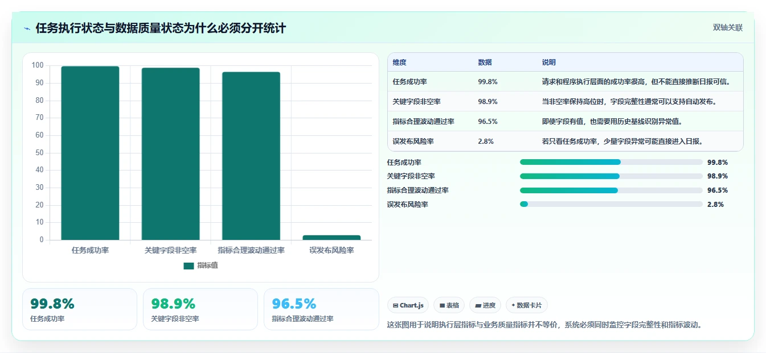This screenshot has width=766, height=353.
Task: Click the y-axis tick label 50
Action: pyautogui.click(x=39, y=153)
